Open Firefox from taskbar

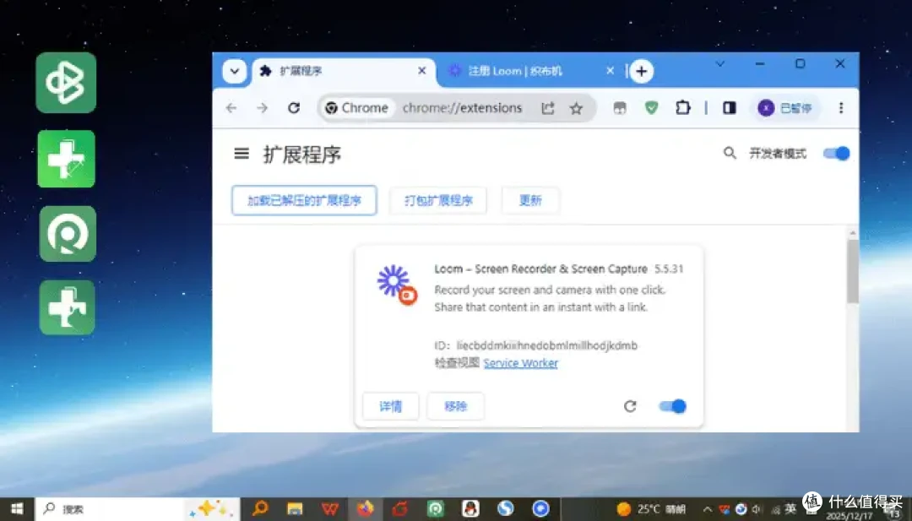[x=366, y=509]
